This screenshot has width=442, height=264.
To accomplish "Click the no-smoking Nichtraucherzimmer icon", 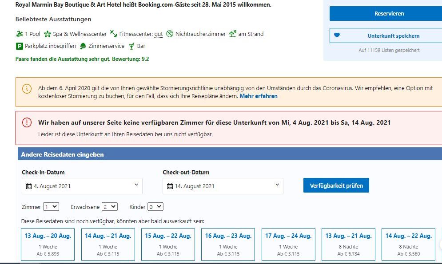I will click(x=169, y=34).
